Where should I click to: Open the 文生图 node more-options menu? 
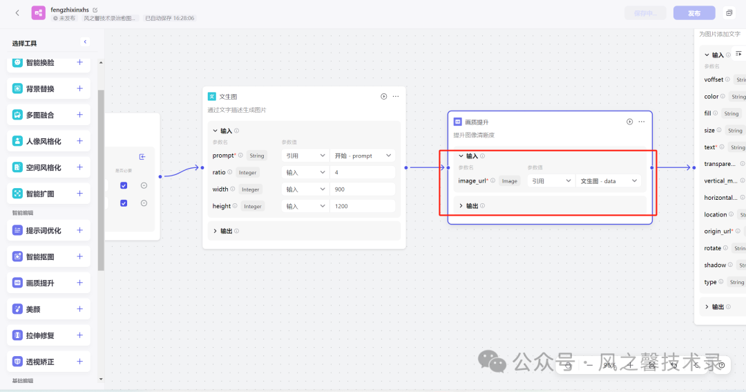click(396, 96)
